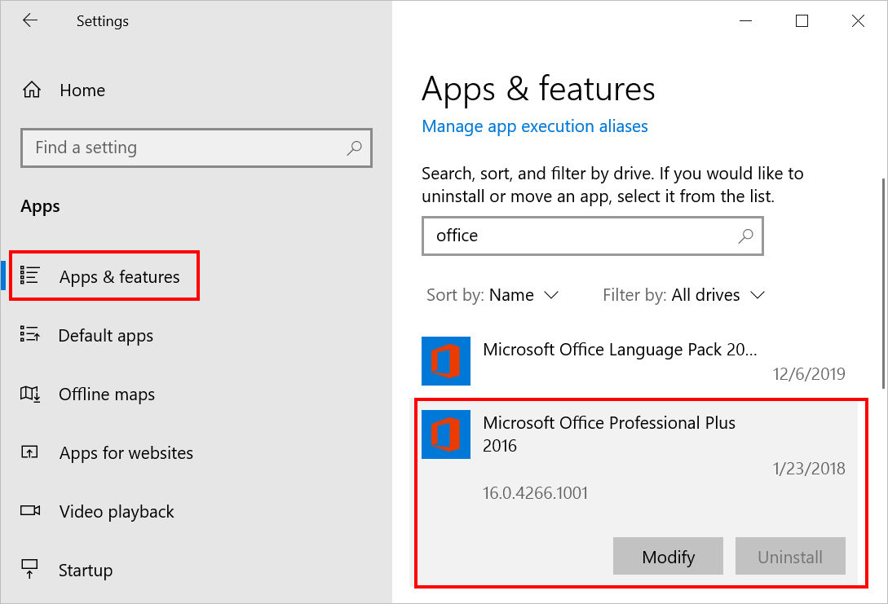Click the app list search field containing office
The height and width of the screenshot is (604, 888).
(579, 236)
